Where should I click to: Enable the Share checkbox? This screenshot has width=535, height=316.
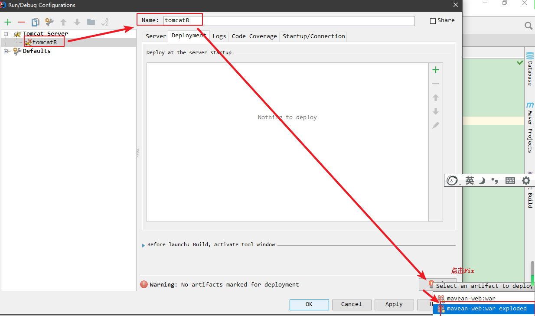pyautogui.click(x=433, y=21)
